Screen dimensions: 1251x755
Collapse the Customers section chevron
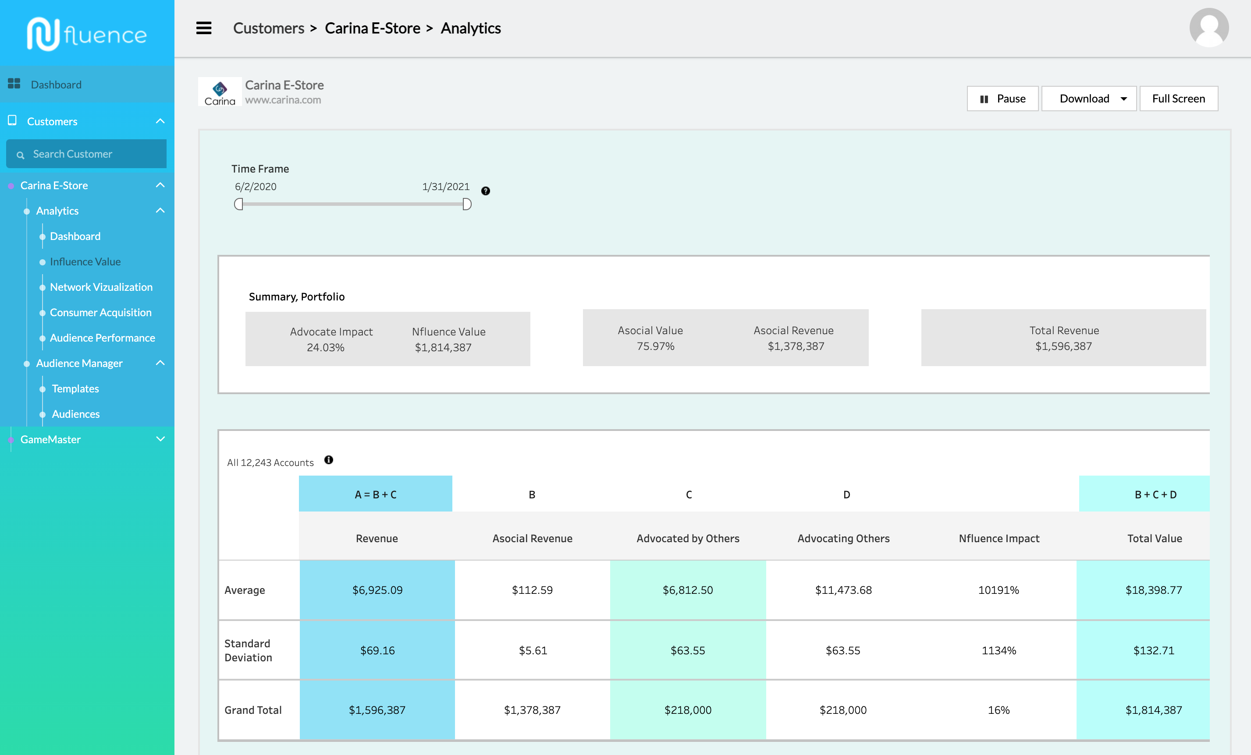point(160,121)
